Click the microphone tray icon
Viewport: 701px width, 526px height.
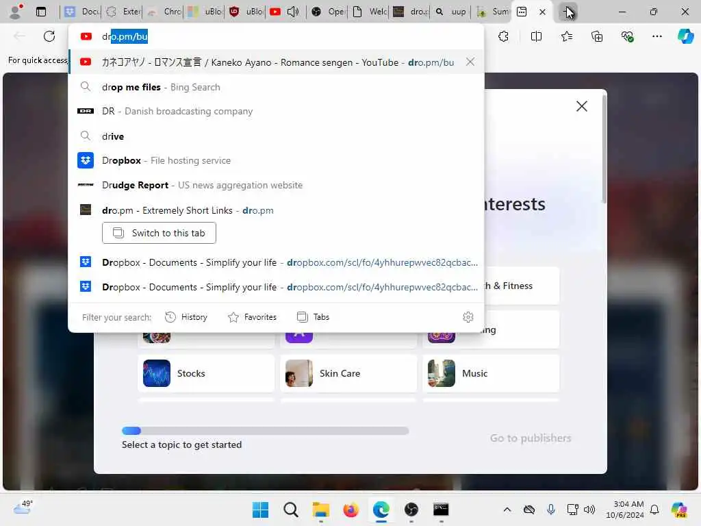pos(551,510)
